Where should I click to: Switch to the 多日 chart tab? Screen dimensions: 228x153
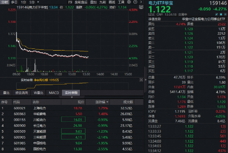pyautogui.click(x=14, y=2)
